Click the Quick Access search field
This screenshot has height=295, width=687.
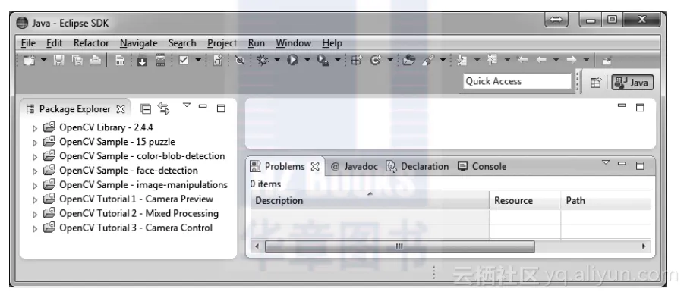[x=517, y=81]
